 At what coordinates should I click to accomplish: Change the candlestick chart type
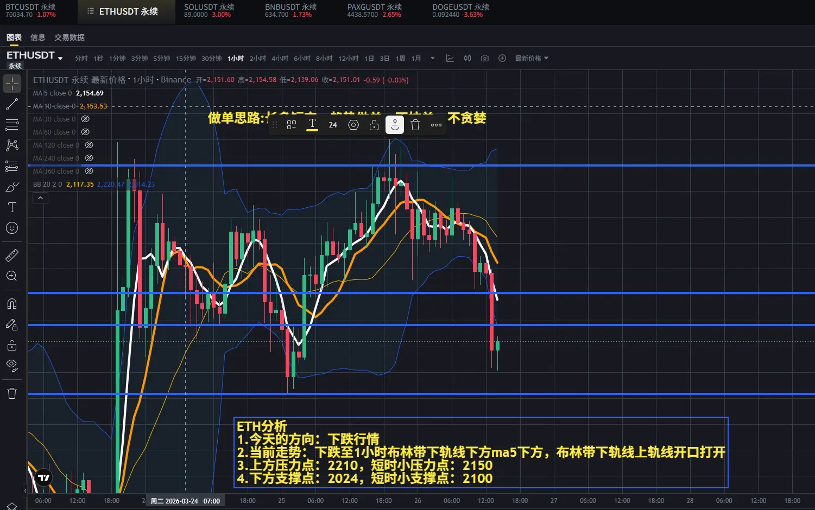(x=467, y=58)
